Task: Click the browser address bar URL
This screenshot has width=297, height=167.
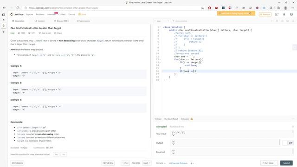Action: [64, 8]
